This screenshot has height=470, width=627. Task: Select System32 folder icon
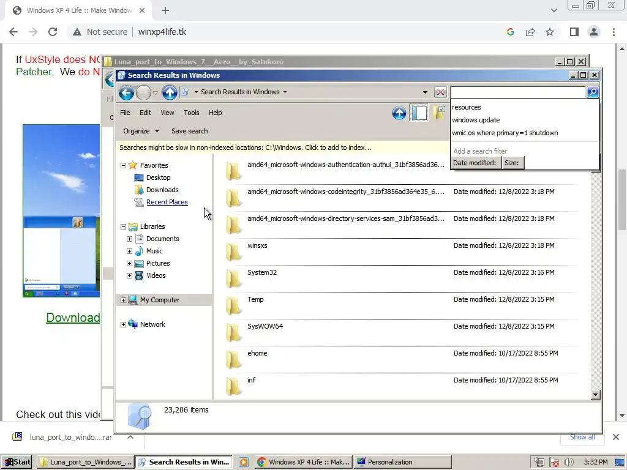point(233,278)
